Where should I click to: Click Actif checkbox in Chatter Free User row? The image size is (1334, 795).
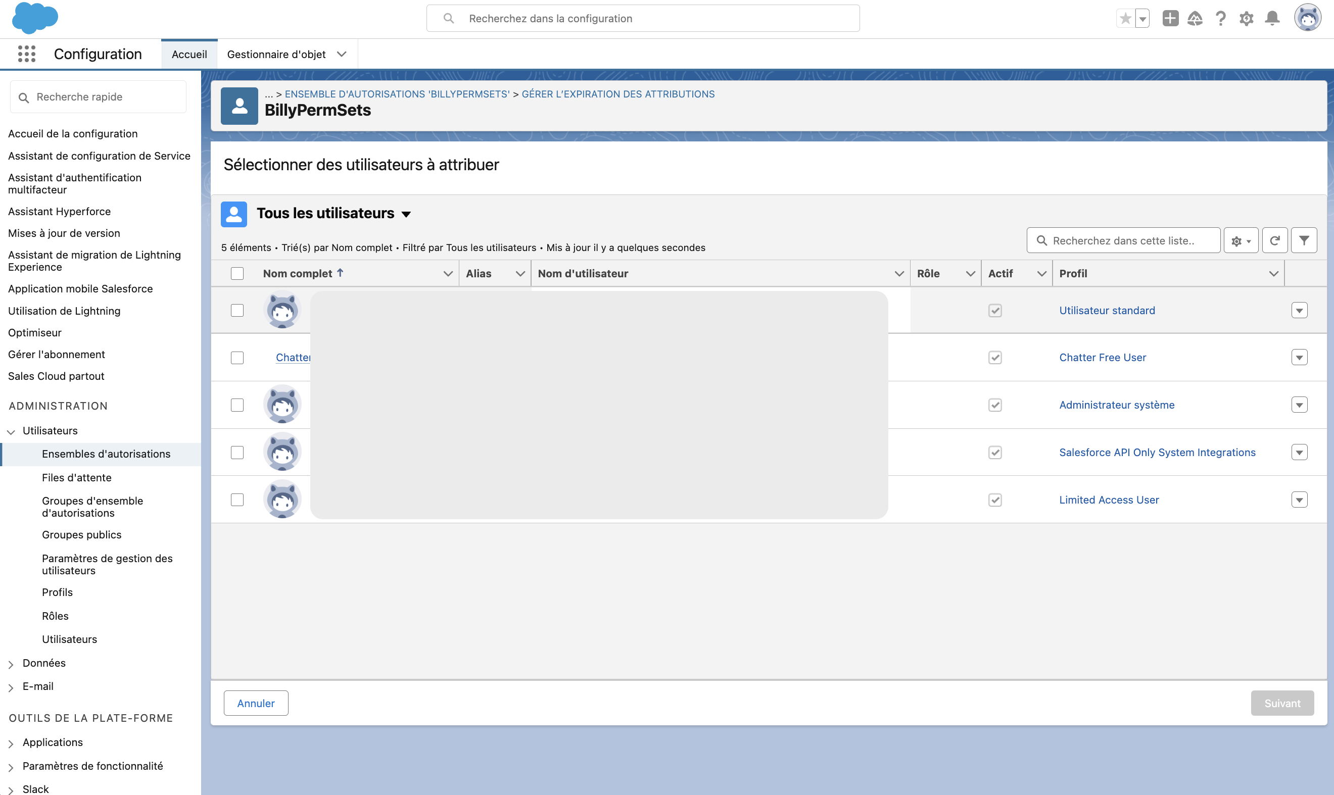tap(995, 357)
